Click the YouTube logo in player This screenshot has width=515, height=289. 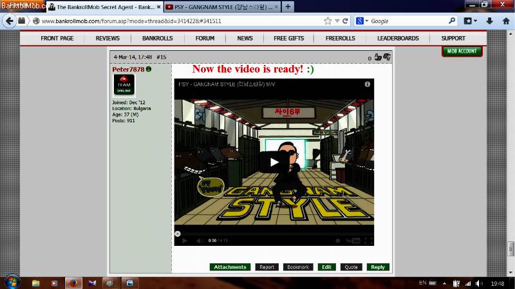[353, 241]
